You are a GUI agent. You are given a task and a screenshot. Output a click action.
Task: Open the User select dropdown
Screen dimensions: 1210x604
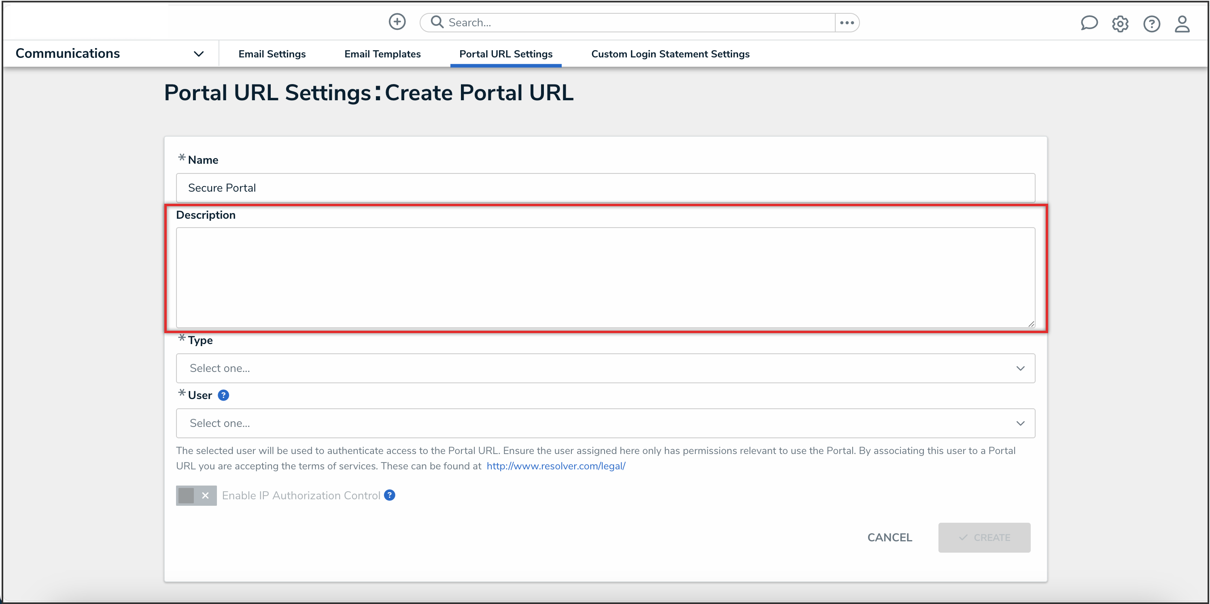[605, 423]
